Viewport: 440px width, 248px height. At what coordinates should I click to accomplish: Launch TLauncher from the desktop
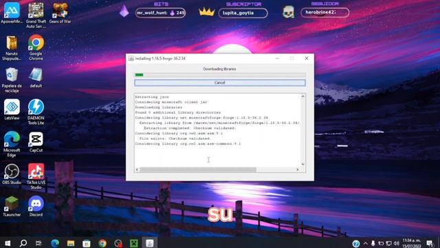[12, 207]
